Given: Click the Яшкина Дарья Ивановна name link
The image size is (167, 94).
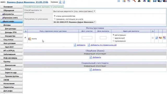Looking at the screenshot, I should point(27,2).
